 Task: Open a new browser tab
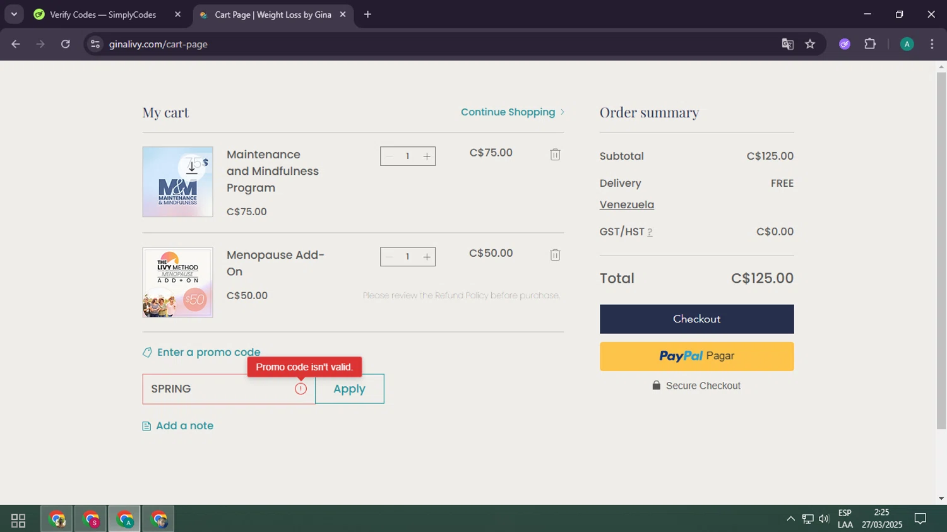(x=367, y=15)
